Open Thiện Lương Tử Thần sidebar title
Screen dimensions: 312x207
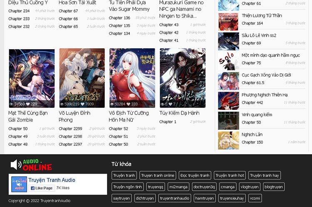[x=262, y=15]
